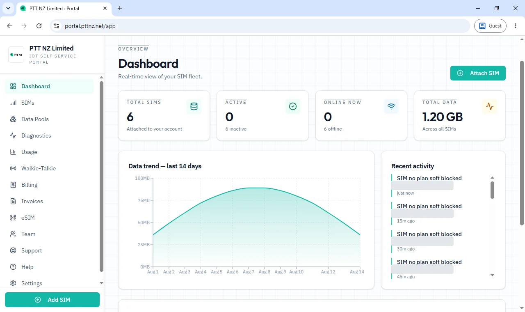Click the plus icon inside Attach SIM

coord(460,73)
